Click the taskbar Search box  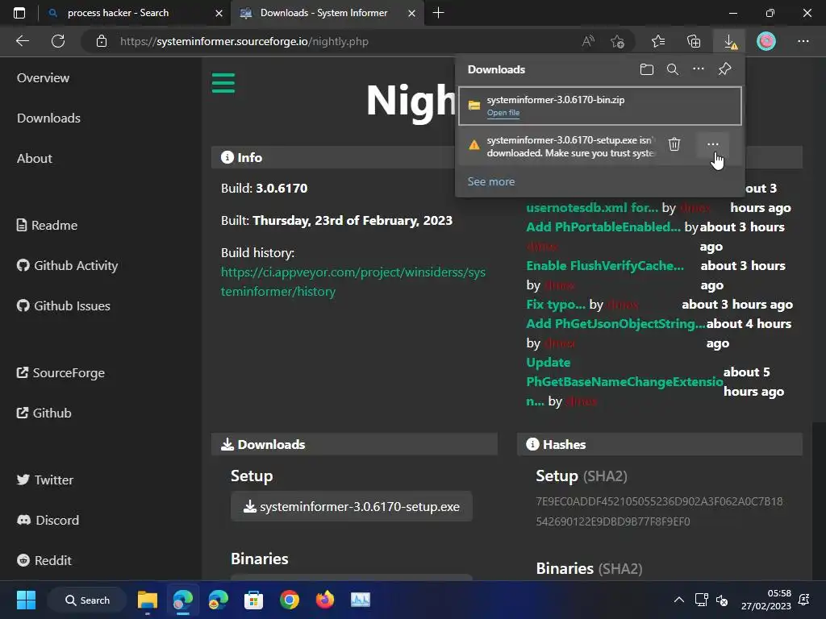tap(87, 600)
